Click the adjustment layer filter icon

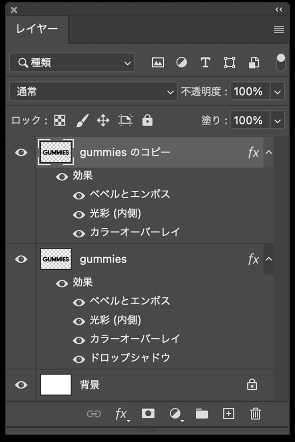pos(181,63)
